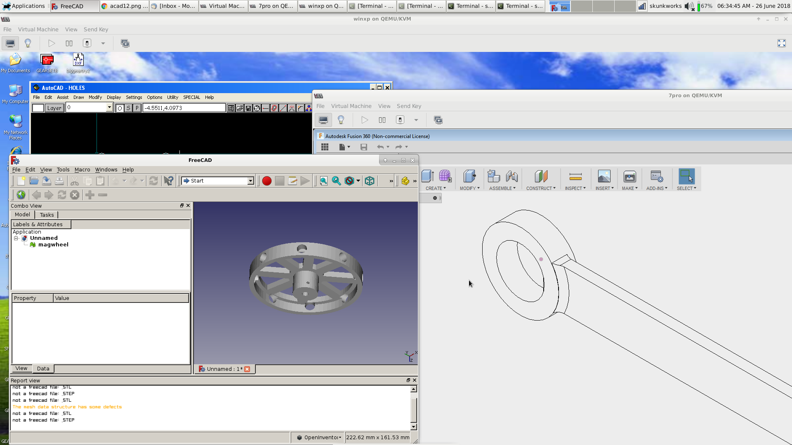Click FreeCAD Print icon
This screenshot has height=445, width=792.
coord(59,181)
